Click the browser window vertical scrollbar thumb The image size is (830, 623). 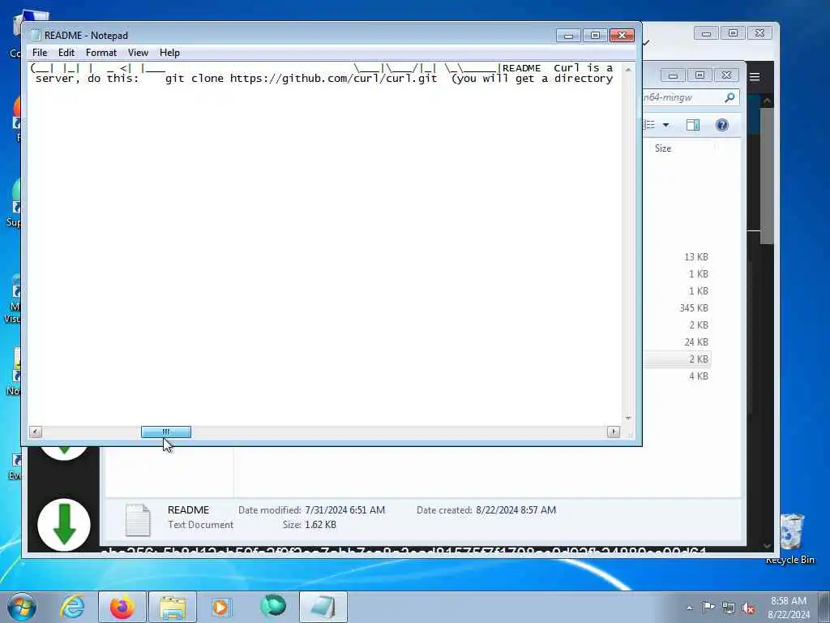coord(767,175)
